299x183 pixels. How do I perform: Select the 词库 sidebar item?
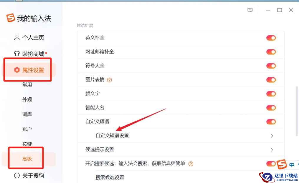27,114
